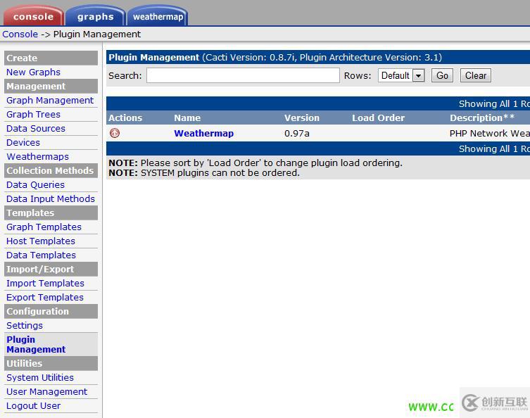Select Plugin Management in the sidebar

point(36,344)
